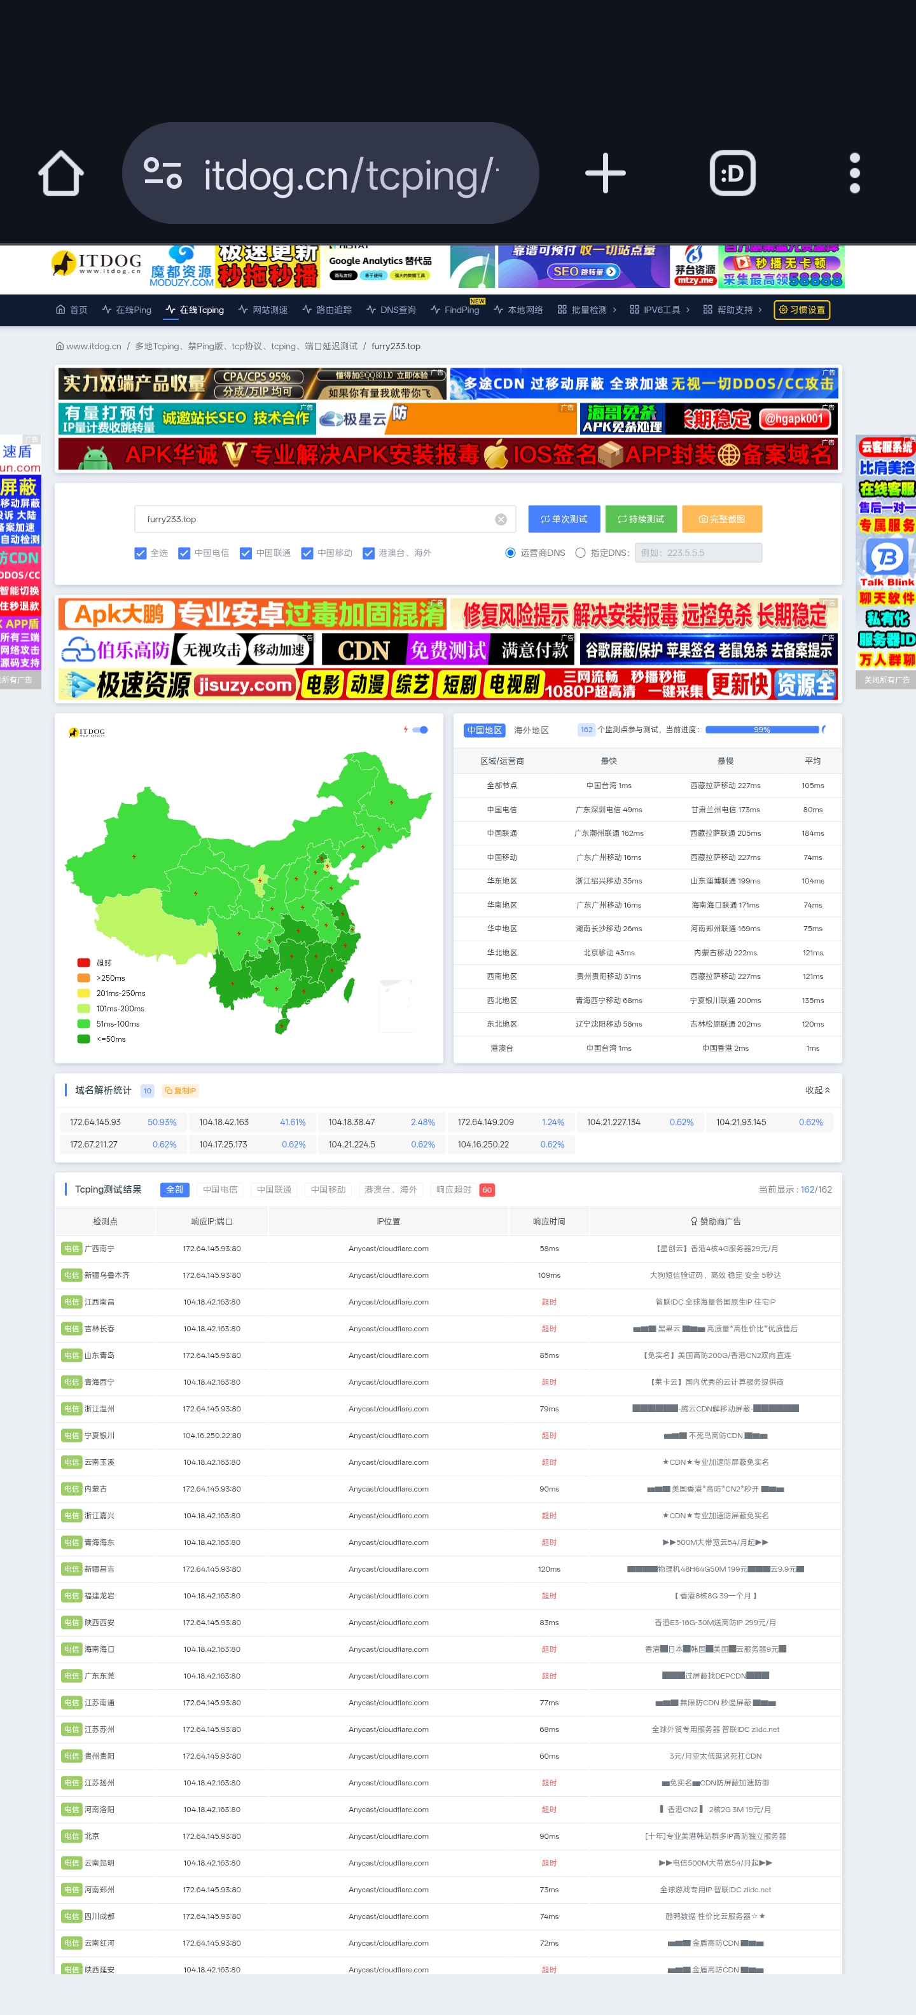Collapse the 域名解析统计 section via 收起
916x2015 pixels.
tap(817, 1090)
